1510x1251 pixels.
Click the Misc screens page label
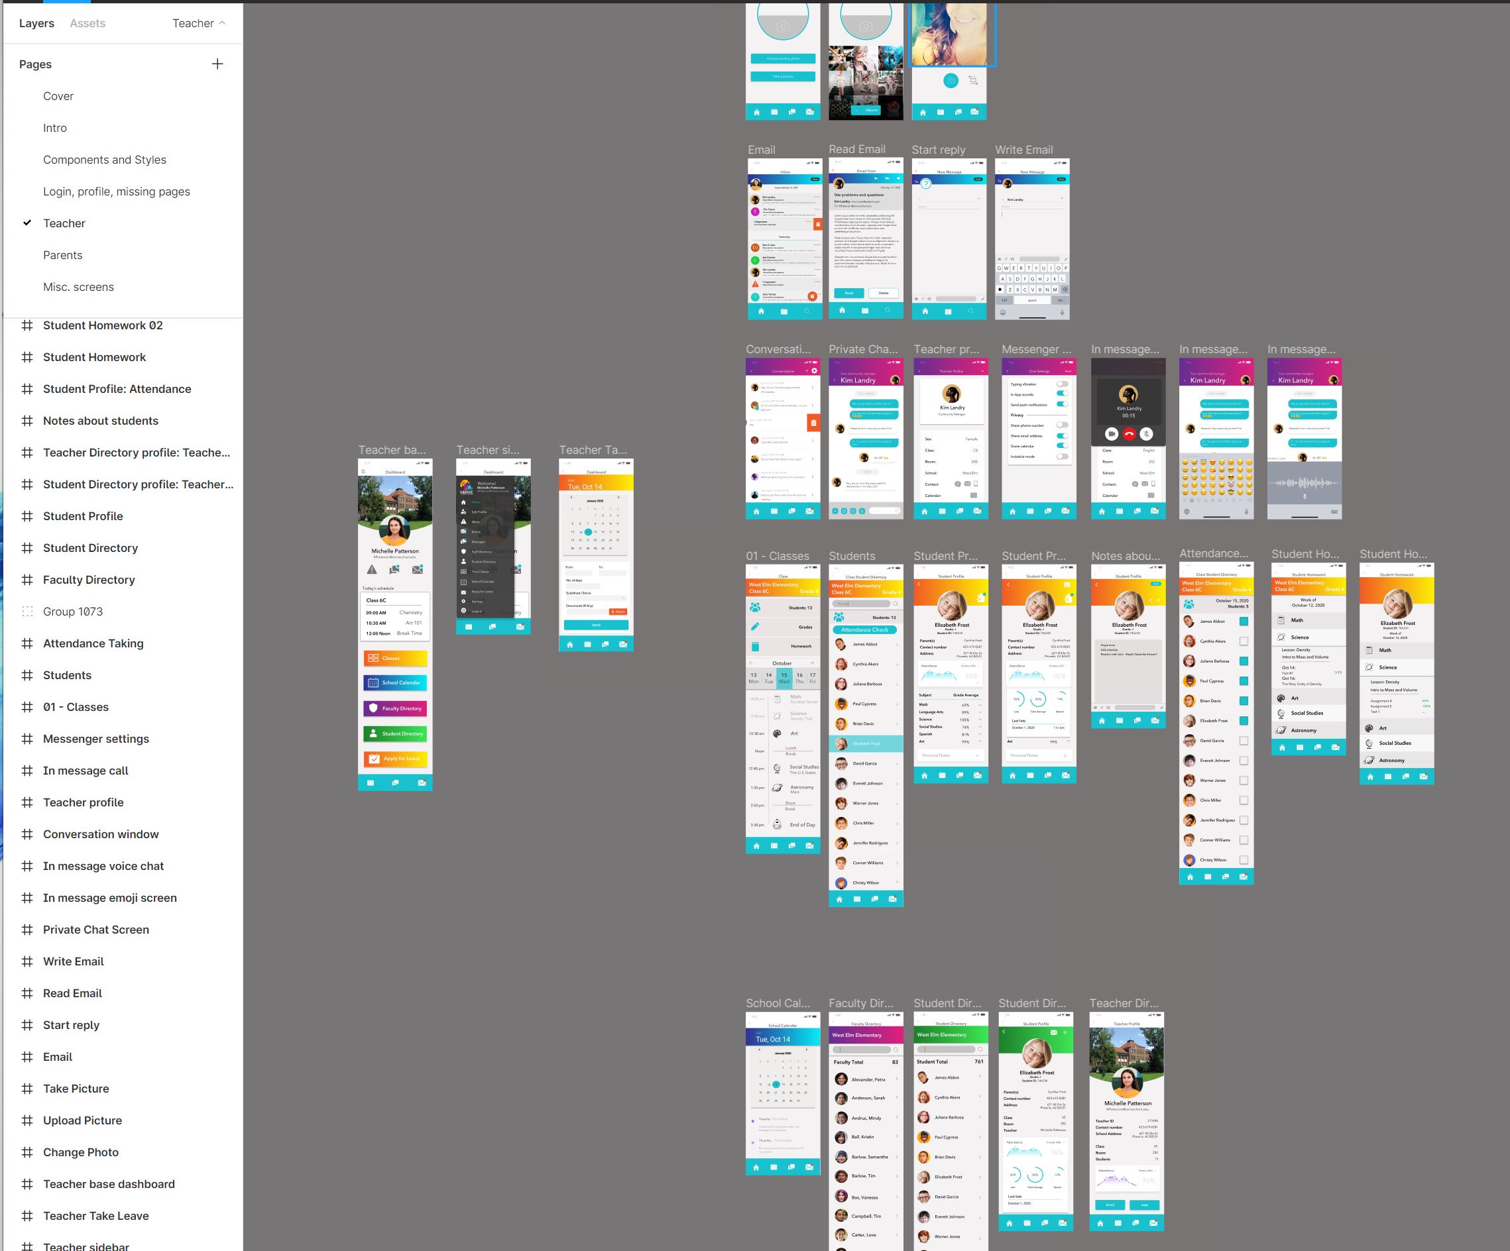(x=79, y=287)
